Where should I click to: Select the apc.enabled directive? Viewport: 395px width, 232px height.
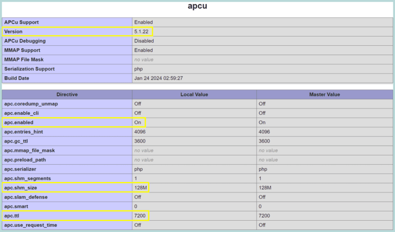19,122
